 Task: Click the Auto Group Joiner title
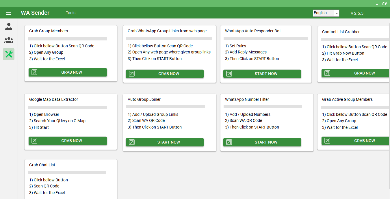(x=144, y=99)
